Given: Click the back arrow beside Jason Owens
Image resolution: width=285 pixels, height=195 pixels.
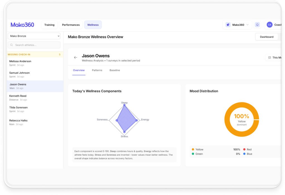Looking at the screenshot, I should point(75,58).
